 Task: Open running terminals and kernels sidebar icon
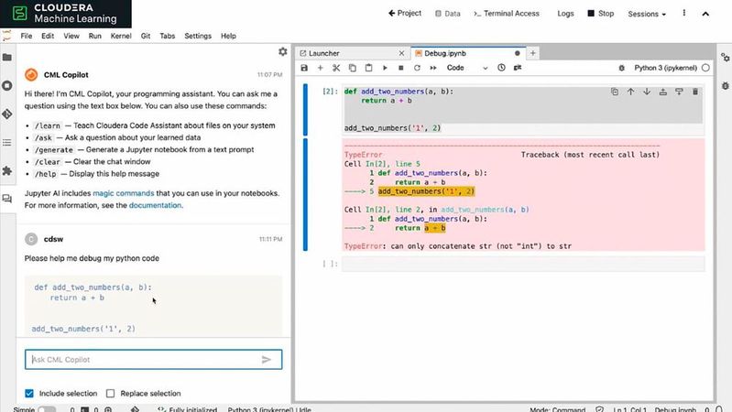(x=7, y=86)
